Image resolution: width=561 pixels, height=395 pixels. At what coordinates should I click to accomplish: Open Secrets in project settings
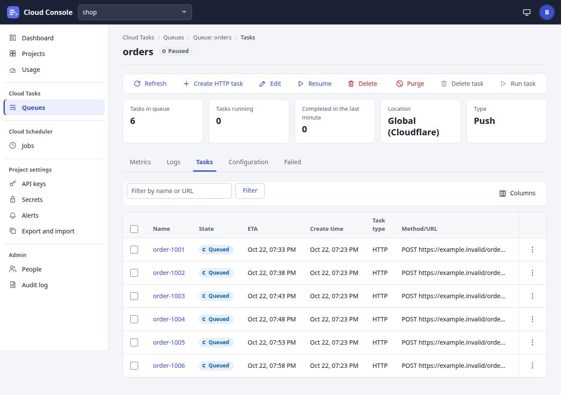coord(54,200)
